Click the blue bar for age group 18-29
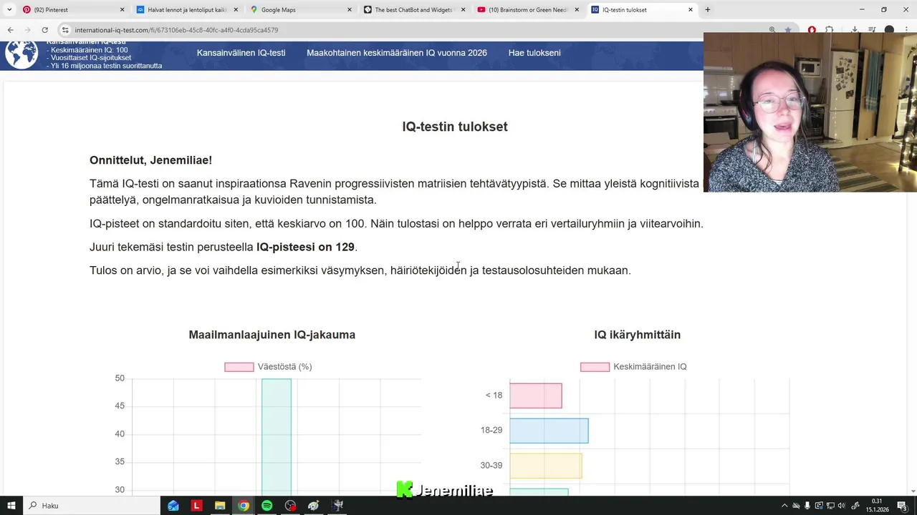The width and height of the screenshot is (917, 515). (549, 431)
